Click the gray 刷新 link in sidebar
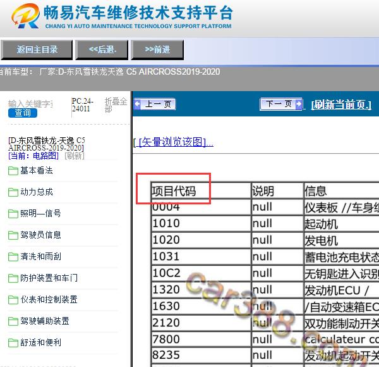379x367 pixels. click(75, 156)
